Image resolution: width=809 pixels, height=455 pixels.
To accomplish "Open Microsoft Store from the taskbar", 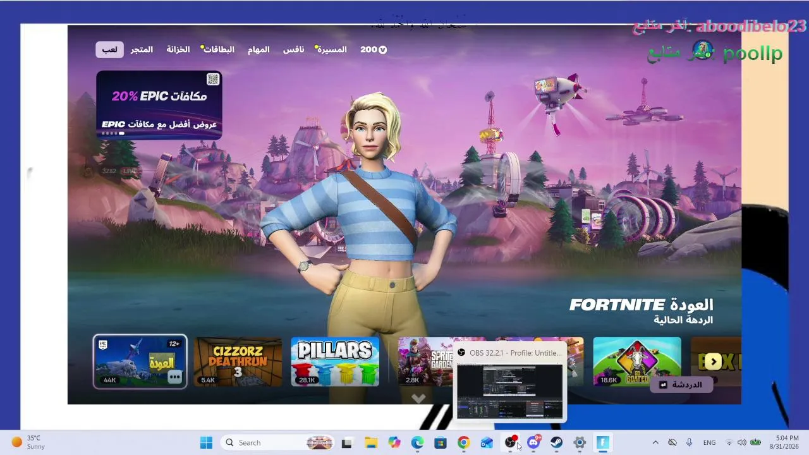I will coord(441,442).
